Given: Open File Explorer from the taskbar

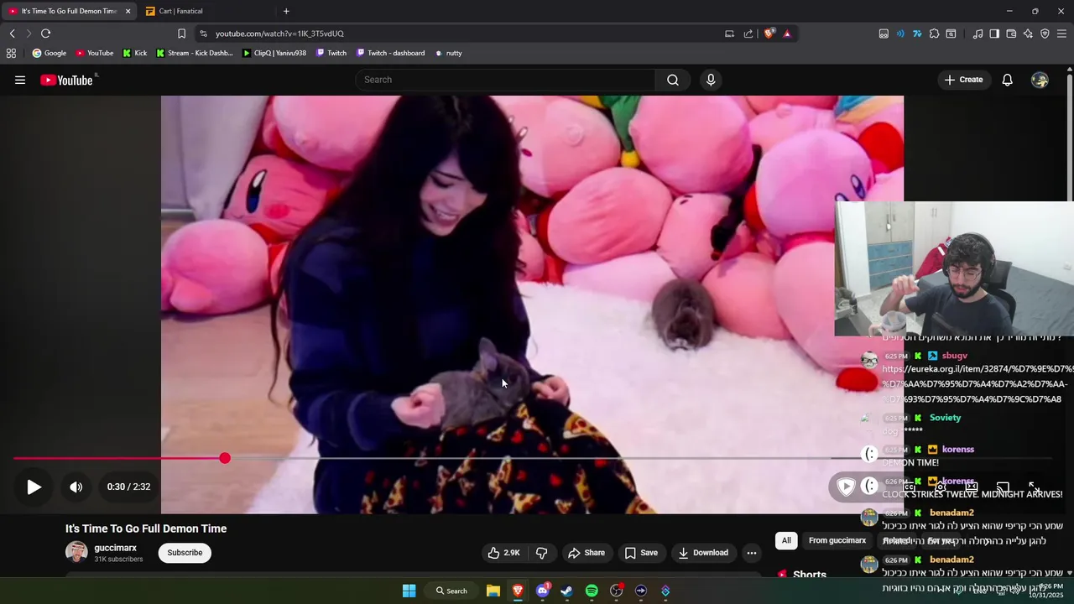Looking at the screenshot, I should pos(493,591).
